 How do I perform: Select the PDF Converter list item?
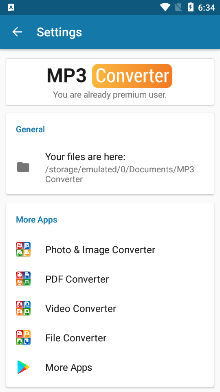(x=110, y=279)
